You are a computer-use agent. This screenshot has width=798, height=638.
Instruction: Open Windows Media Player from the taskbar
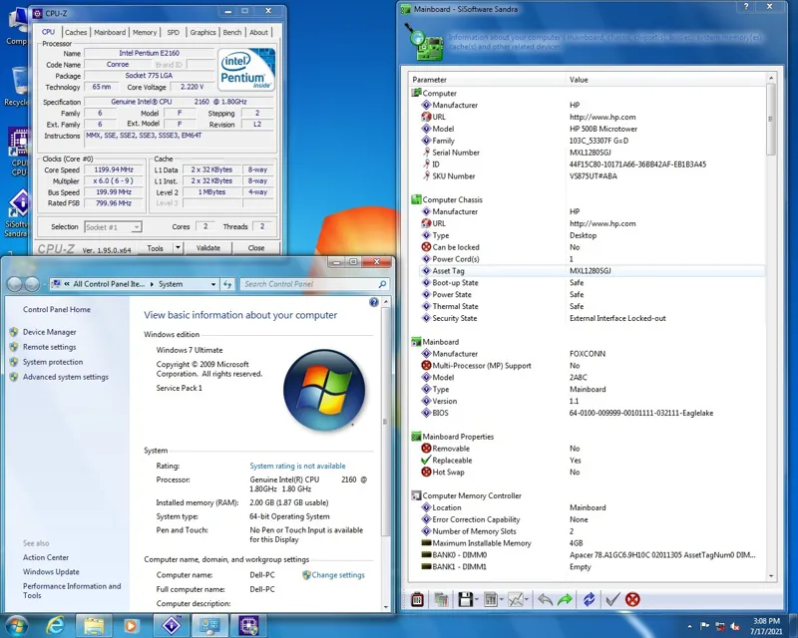[x=131, y=625]
